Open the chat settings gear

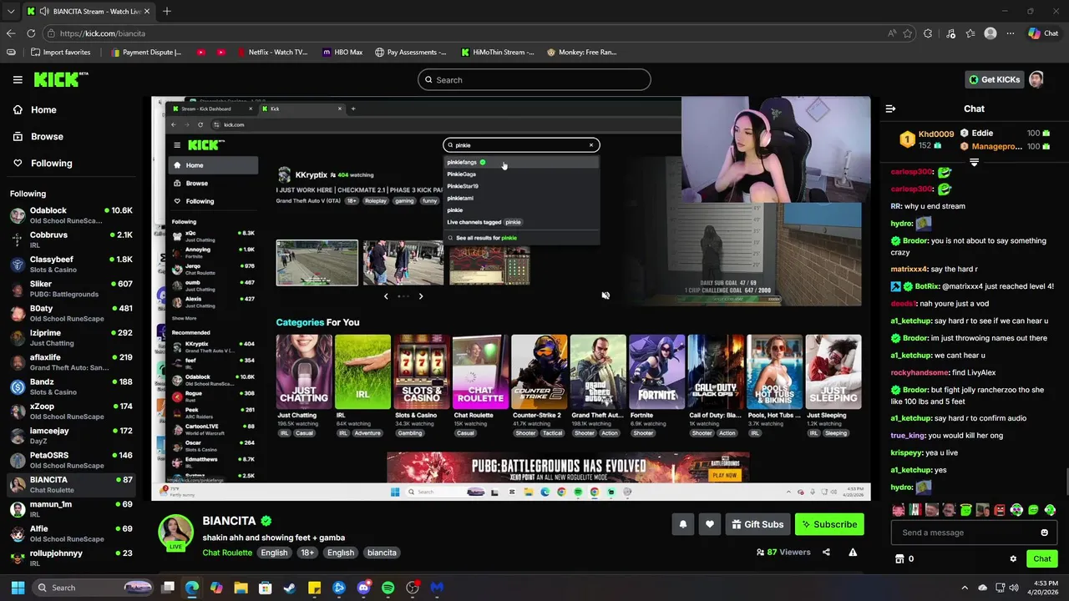(x=1013, y=558)
